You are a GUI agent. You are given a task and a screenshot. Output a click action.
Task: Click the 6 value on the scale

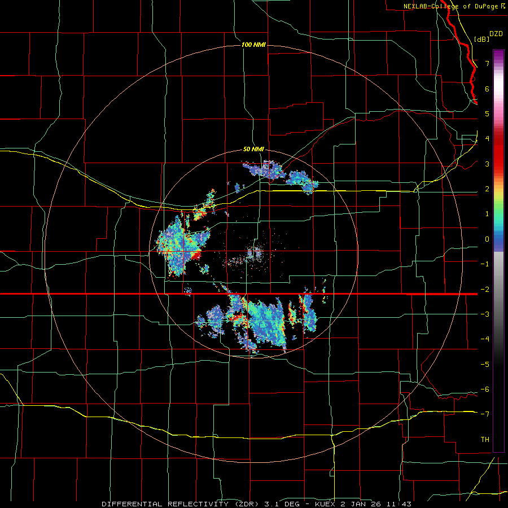pos(487,89)
